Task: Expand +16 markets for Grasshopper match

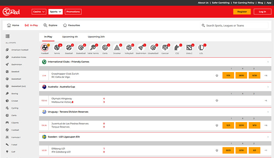Action: pos(266,76)
